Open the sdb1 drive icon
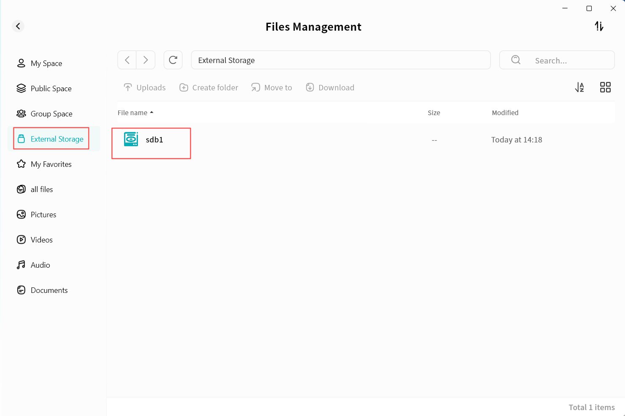Viewport: 625px width, 416px height. coord(131,139)
